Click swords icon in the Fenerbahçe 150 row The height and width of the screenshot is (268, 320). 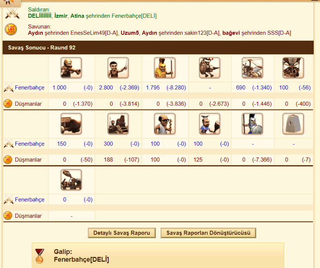point(8,144)
